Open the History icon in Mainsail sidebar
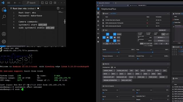The image size is (183, 102). pyautogui.click(x=98, y=25)
